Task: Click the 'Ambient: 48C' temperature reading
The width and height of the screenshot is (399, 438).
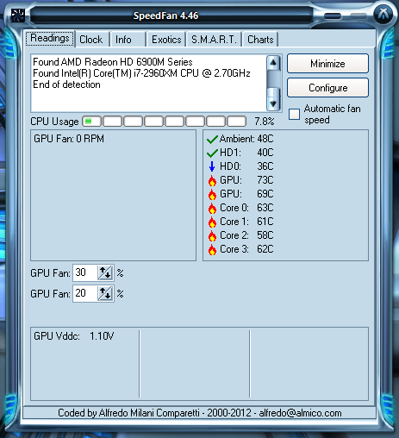Action: [x=246, y=139]
